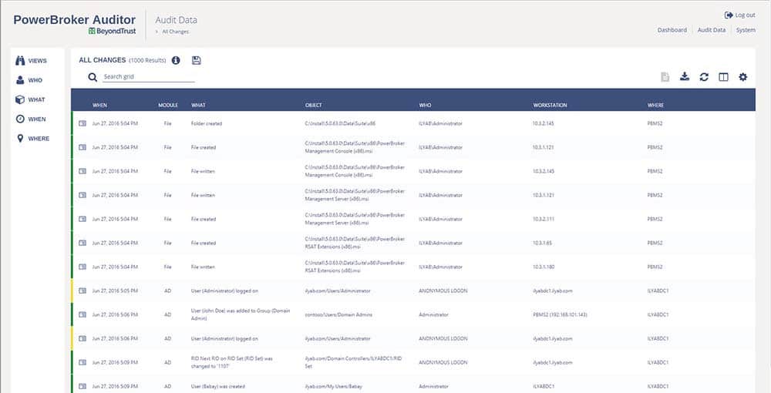Click the Log out arrow icon
The image size is (771, 393).
pos(729,15)
